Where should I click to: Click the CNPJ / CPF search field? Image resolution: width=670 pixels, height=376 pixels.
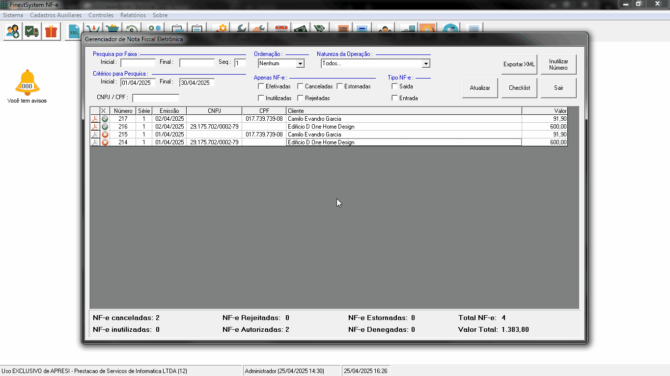tap(155, 98)
